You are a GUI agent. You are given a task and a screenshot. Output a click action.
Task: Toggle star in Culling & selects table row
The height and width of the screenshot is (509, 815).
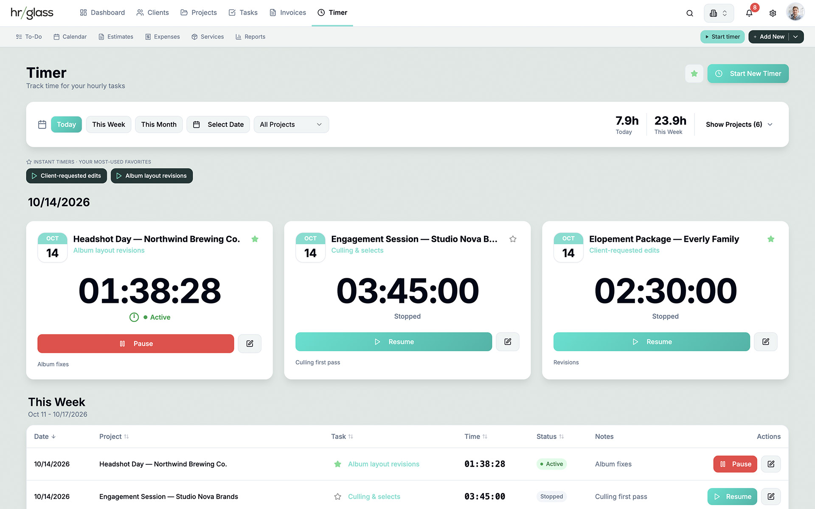(337, 497)
